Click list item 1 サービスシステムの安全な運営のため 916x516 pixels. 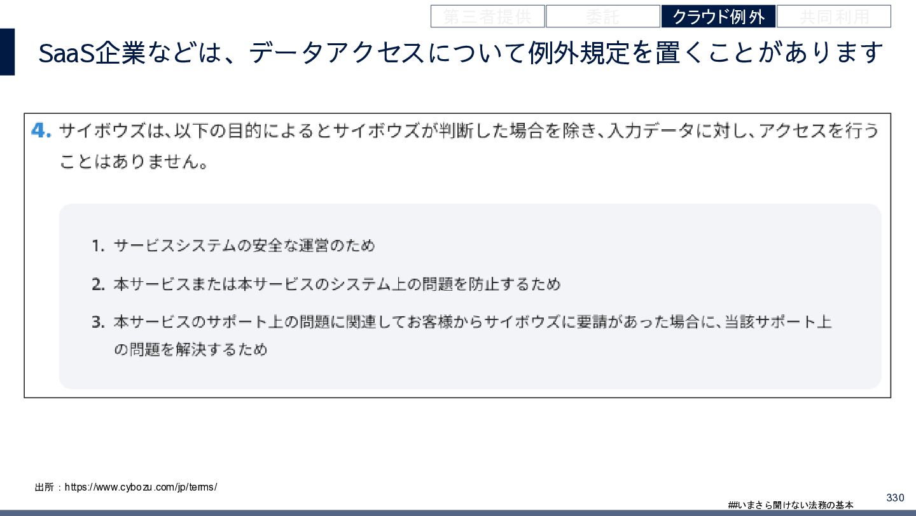pyautogui.click(x=245, y=246)
